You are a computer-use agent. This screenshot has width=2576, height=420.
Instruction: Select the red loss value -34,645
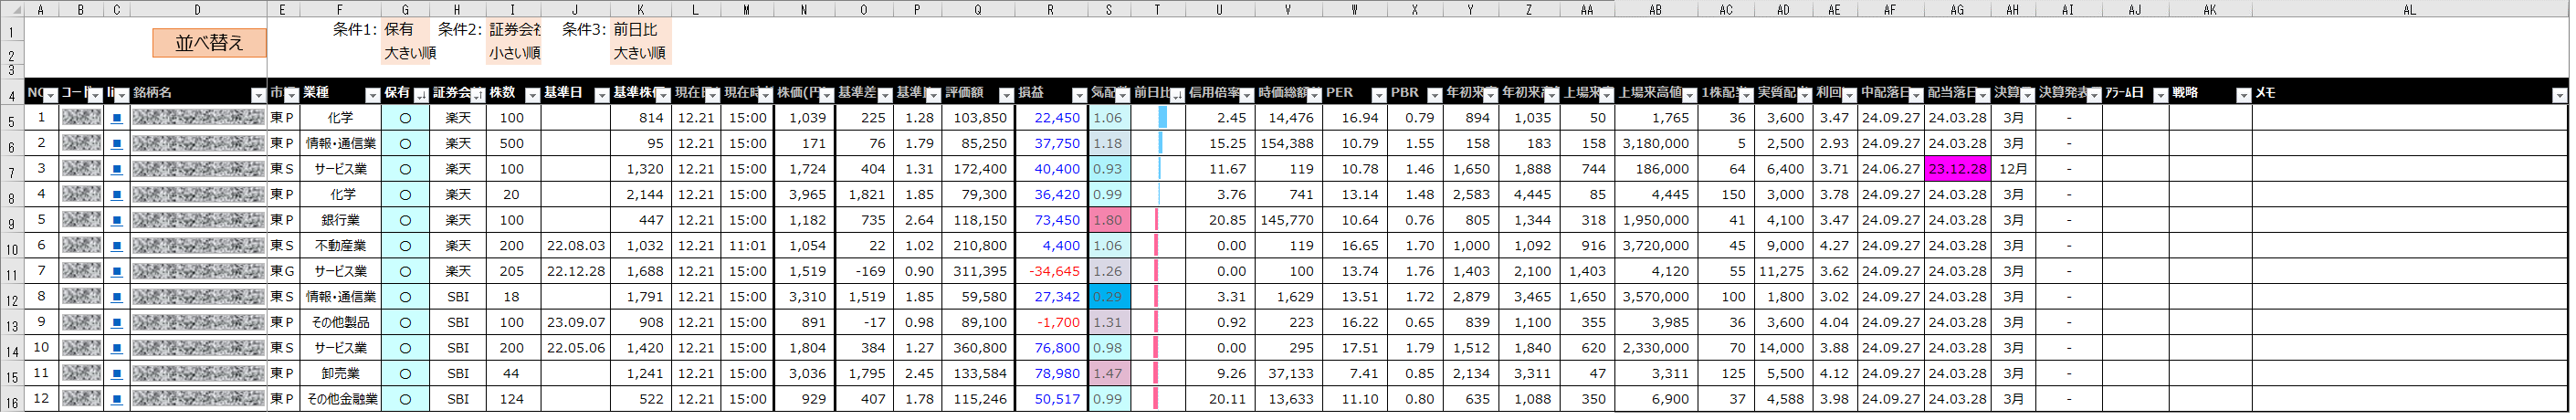pos(1050,271)
